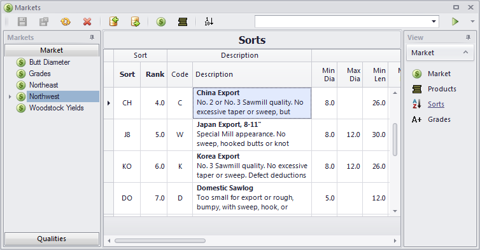The height and width of the screenshot is (250, 480).
Task: Select the China Export description cell
Action: (x=252, y=103)
